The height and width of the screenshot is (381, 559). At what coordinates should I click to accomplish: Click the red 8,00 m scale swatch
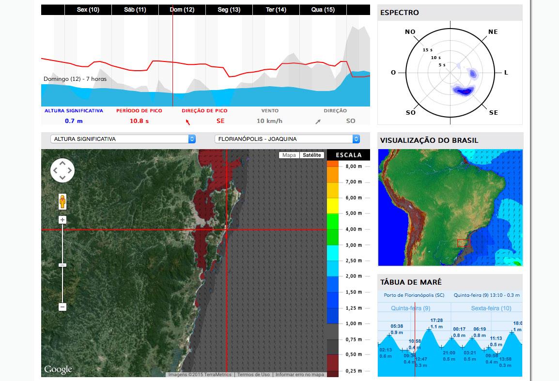[x=333, y=164]
